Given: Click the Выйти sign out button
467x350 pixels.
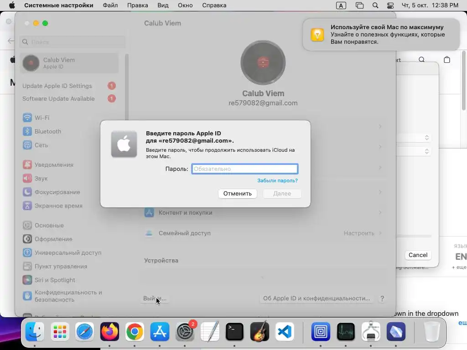Looking at the screenshot, I should [x=155, y=298].
